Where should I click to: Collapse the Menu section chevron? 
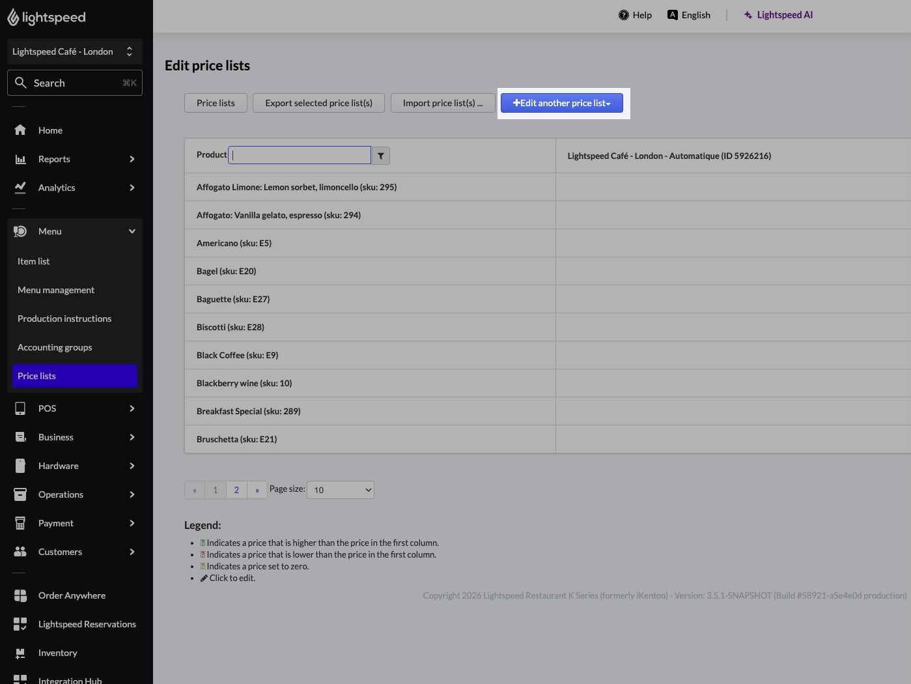click(x=132, y=231)
